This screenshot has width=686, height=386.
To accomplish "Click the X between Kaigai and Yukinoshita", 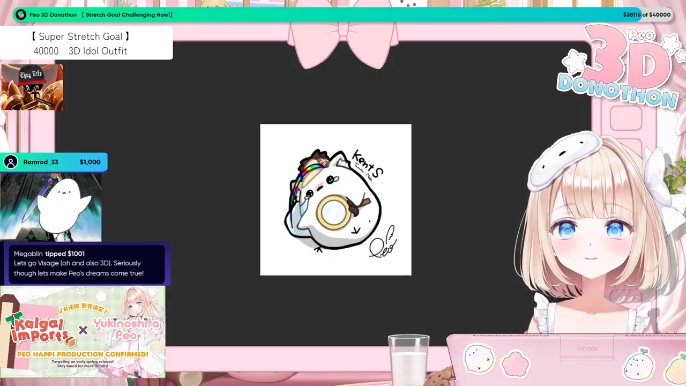I will click(83, 330).
